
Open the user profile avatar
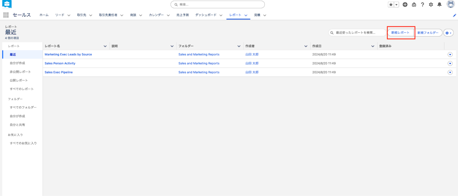(x=450, y=4)
